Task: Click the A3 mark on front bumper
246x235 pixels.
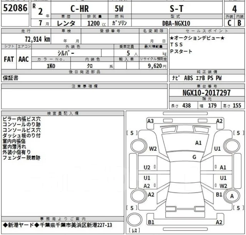Action: tap(150, 121)
